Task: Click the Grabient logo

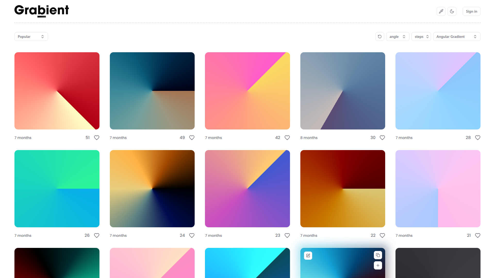Action: tap(42, 11)
